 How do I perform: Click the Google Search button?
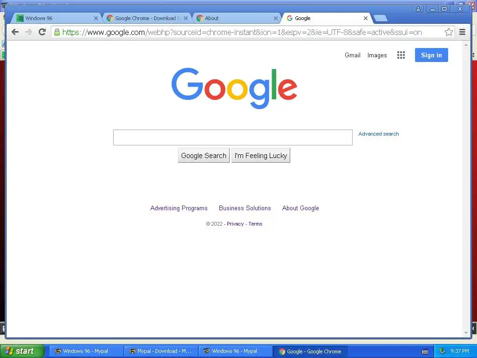[x=204, y=155]
